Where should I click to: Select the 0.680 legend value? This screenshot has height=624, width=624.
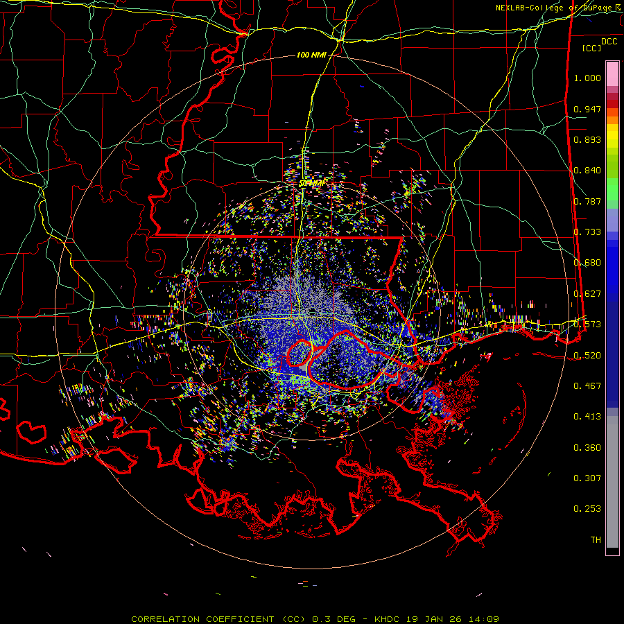point(587,263)
